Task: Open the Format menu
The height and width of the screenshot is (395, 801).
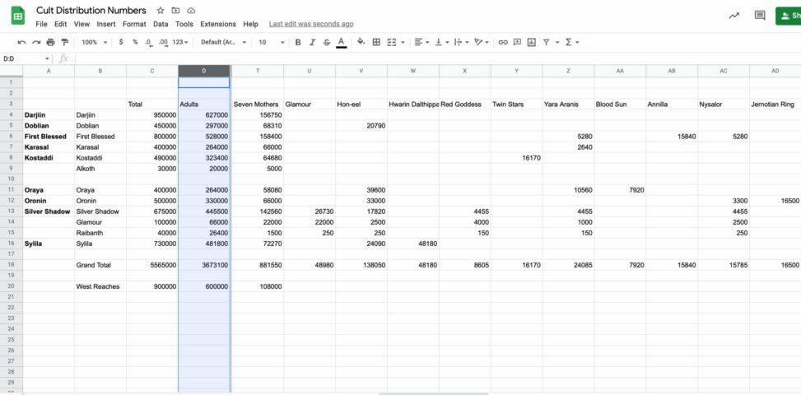Action: 134,24
